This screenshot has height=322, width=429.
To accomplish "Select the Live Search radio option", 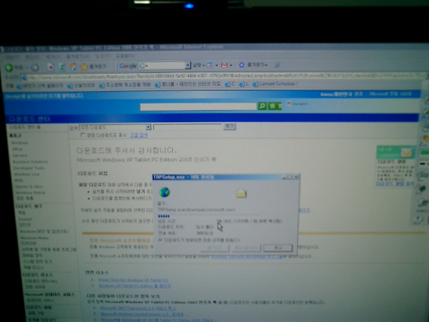I will click(289, 103).
